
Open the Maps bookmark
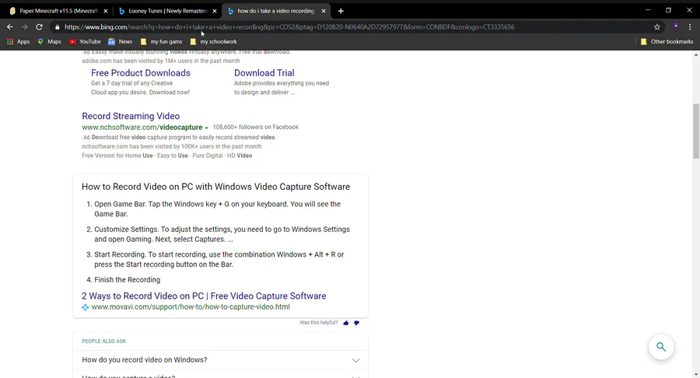[x=49, y=41]
